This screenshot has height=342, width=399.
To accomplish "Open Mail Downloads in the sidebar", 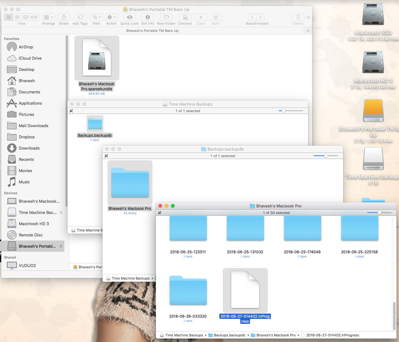I will (x=33, y=126).
